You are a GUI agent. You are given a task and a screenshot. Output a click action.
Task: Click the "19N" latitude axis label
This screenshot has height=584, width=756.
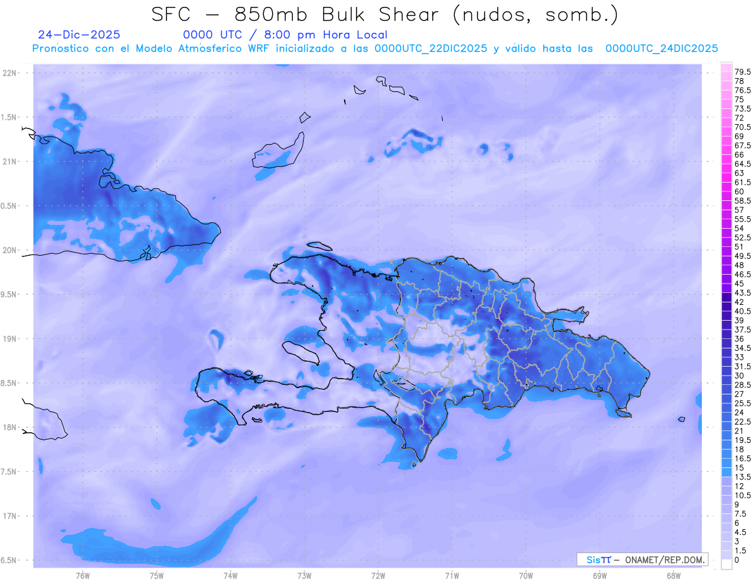click(x=11, y=339)
